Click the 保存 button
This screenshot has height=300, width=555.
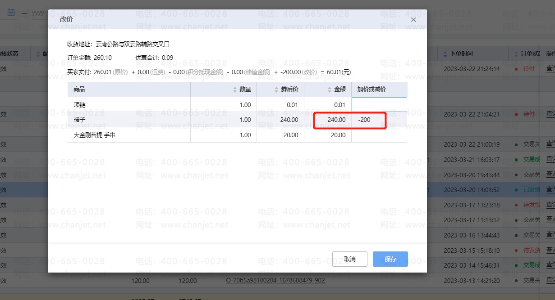[390, 259]
